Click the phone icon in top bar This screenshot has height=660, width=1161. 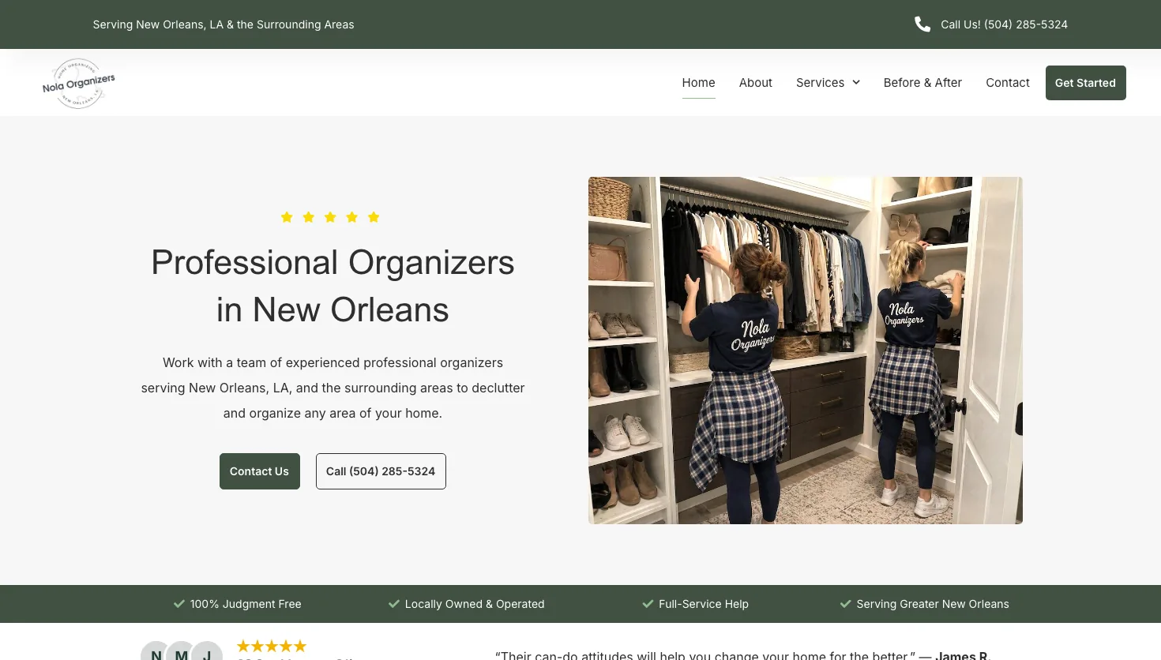pos(922,24)
